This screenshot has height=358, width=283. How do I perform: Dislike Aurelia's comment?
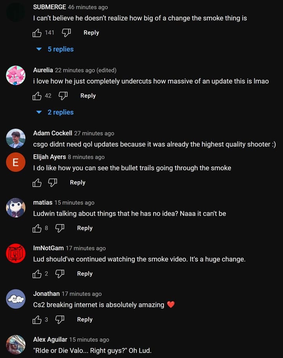pyautogui.click(x=63, y=96)
